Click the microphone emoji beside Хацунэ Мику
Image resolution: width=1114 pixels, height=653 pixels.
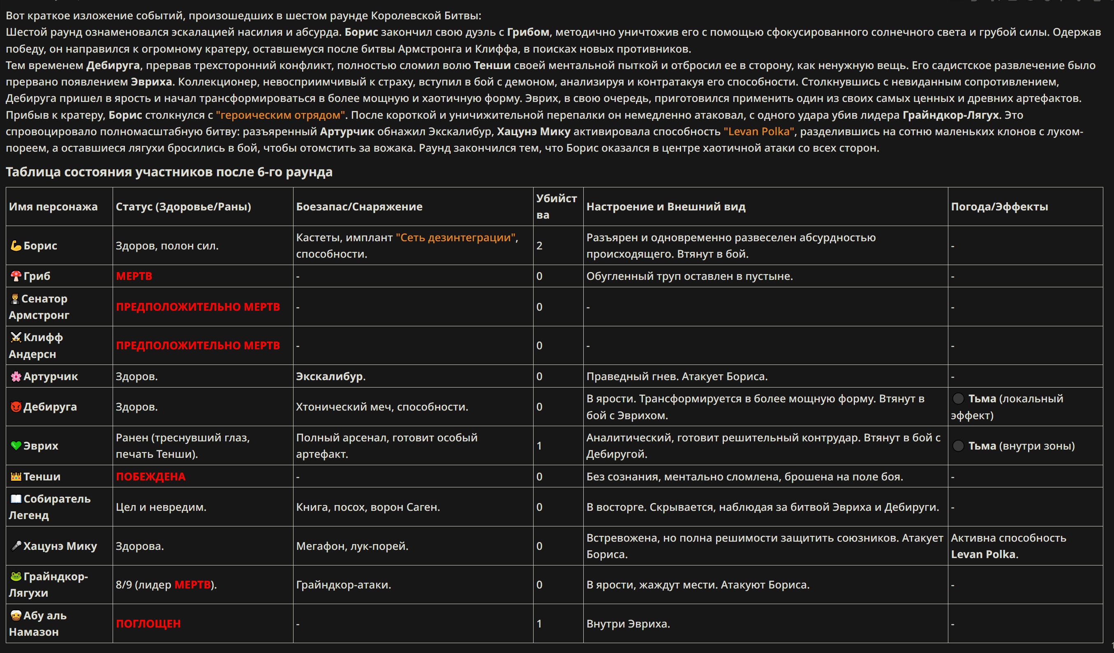16,546
